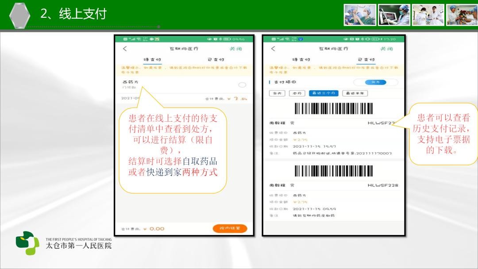
Task: Tap 关闭 link in left phone screen
Action: [x=235, y=49]
